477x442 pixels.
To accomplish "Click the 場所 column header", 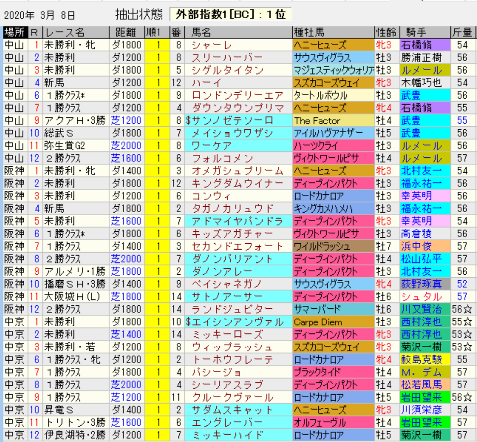I will (15, 33).
